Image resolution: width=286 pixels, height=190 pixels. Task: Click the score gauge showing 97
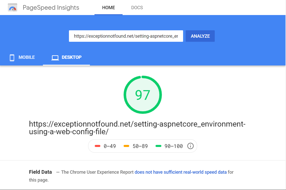(x=143, y=95)
